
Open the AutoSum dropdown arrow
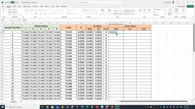[x=162, y=9]
